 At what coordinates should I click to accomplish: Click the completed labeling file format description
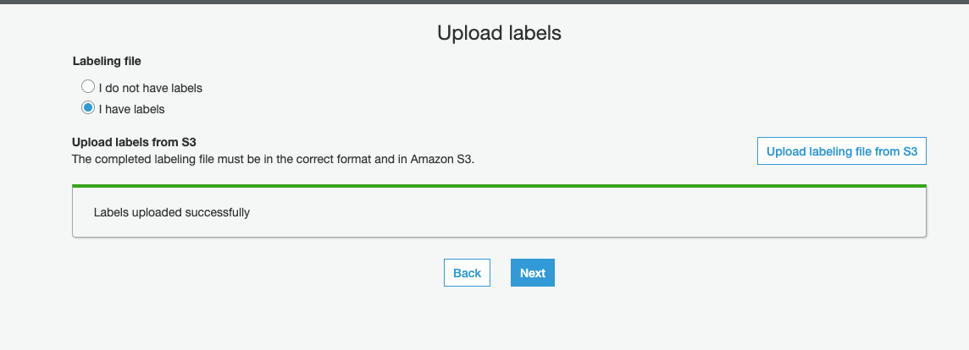[273, 158]
